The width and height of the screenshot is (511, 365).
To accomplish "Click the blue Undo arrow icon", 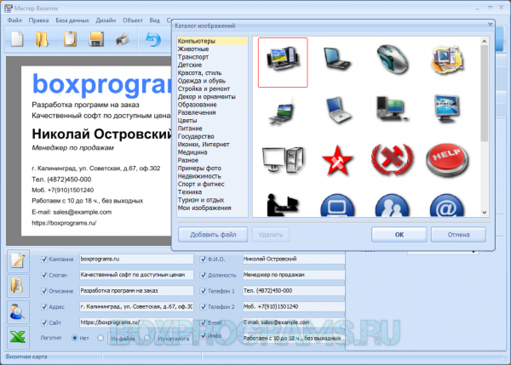I will [x=153, y=39].
